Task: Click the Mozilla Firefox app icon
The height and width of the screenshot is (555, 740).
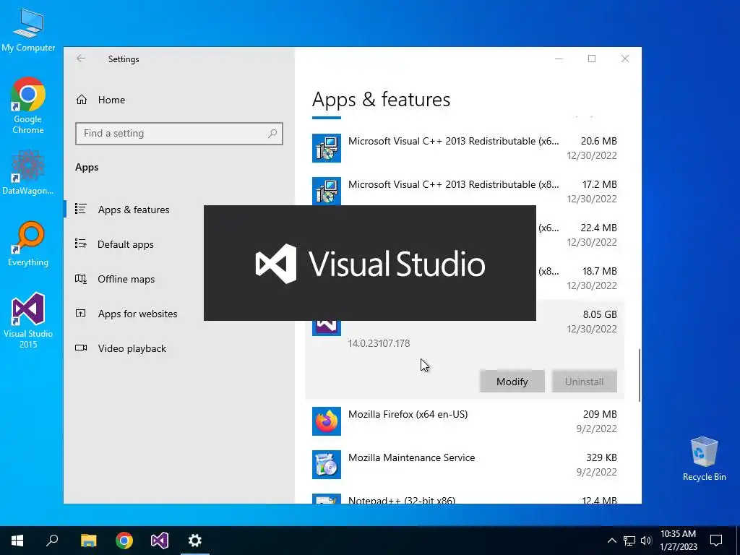Action: tap(327, 421)
